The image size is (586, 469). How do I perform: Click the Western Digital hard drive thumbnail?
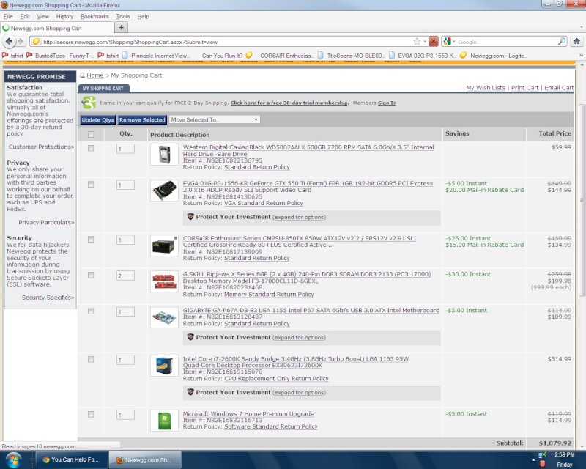point(164,155)
